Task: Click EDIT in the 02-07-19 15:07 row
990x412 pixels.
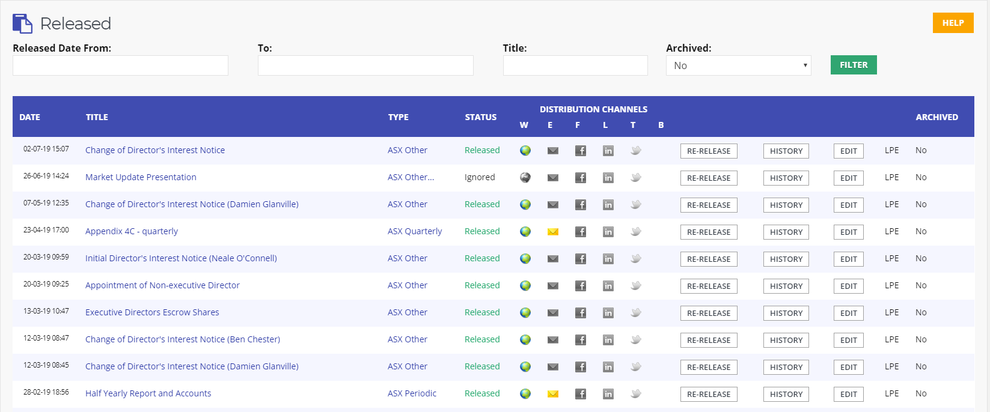Action: coord(848,151)
